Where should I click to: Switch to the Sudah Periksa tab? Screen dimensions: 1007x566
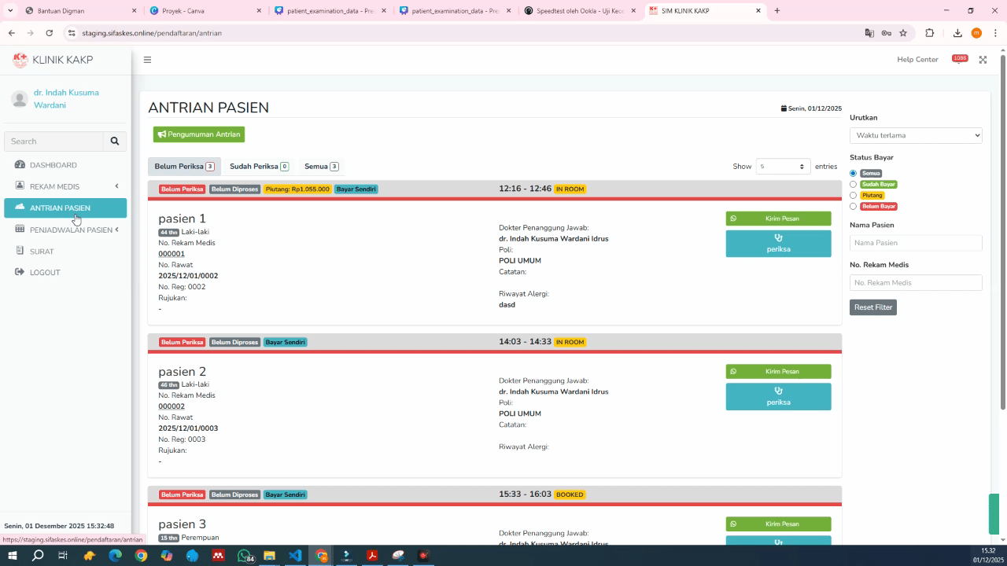[258, 167]
